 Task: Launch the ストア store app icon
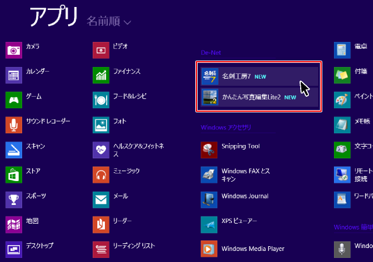14,175
